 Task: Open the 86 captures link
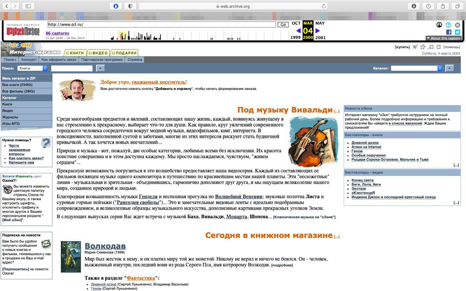[58, 33]
